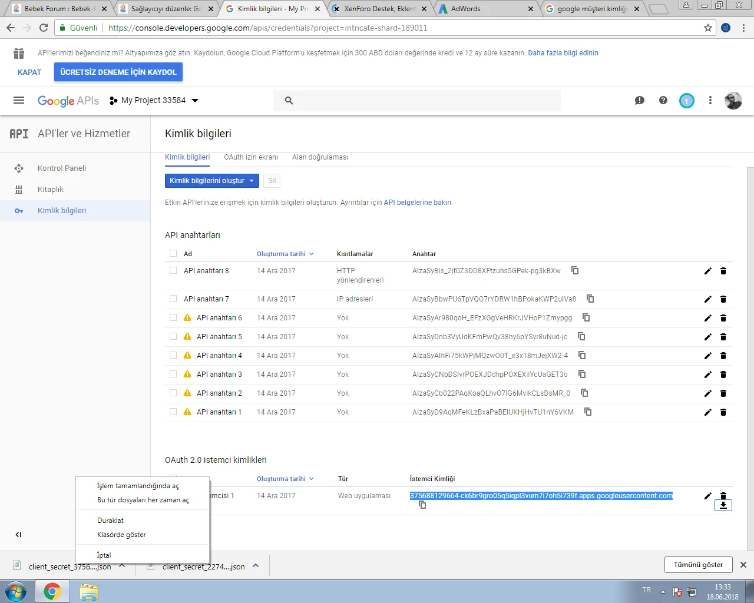Select all rows via the Ad header checkbox
754x603 pixels.
point(173,253)
